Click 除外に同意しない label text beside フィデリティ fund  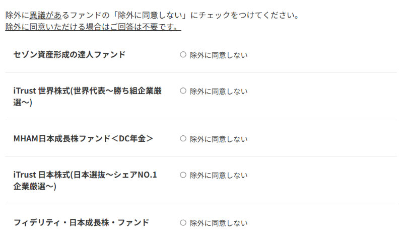219,223
